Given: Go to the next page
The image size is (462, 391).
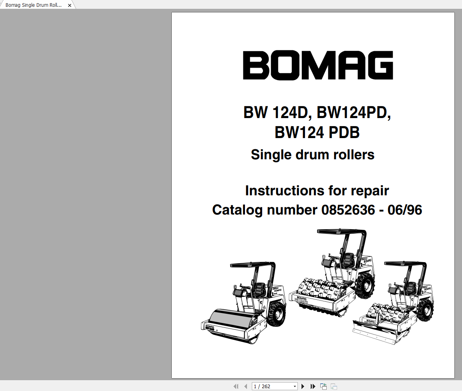Looking at the screenshot, I should tap(303, 386).
